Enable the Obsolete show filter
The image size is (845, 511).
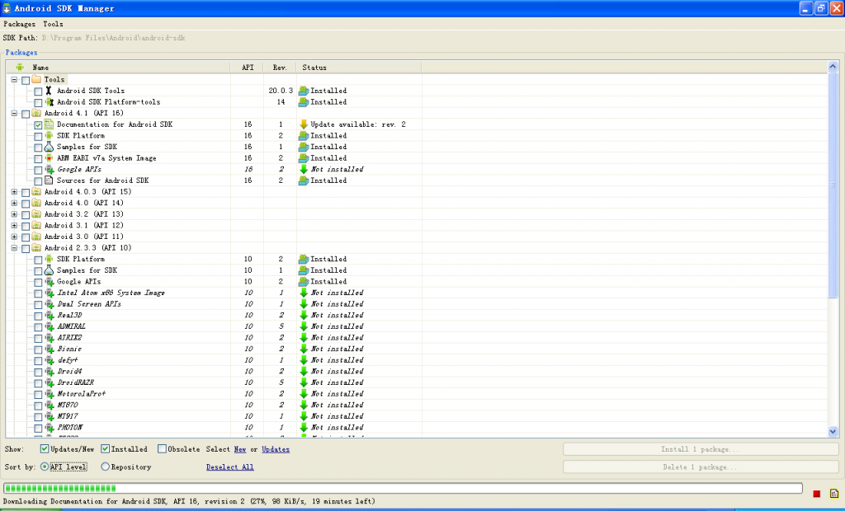pyautogui.click(x=163, y=449)
